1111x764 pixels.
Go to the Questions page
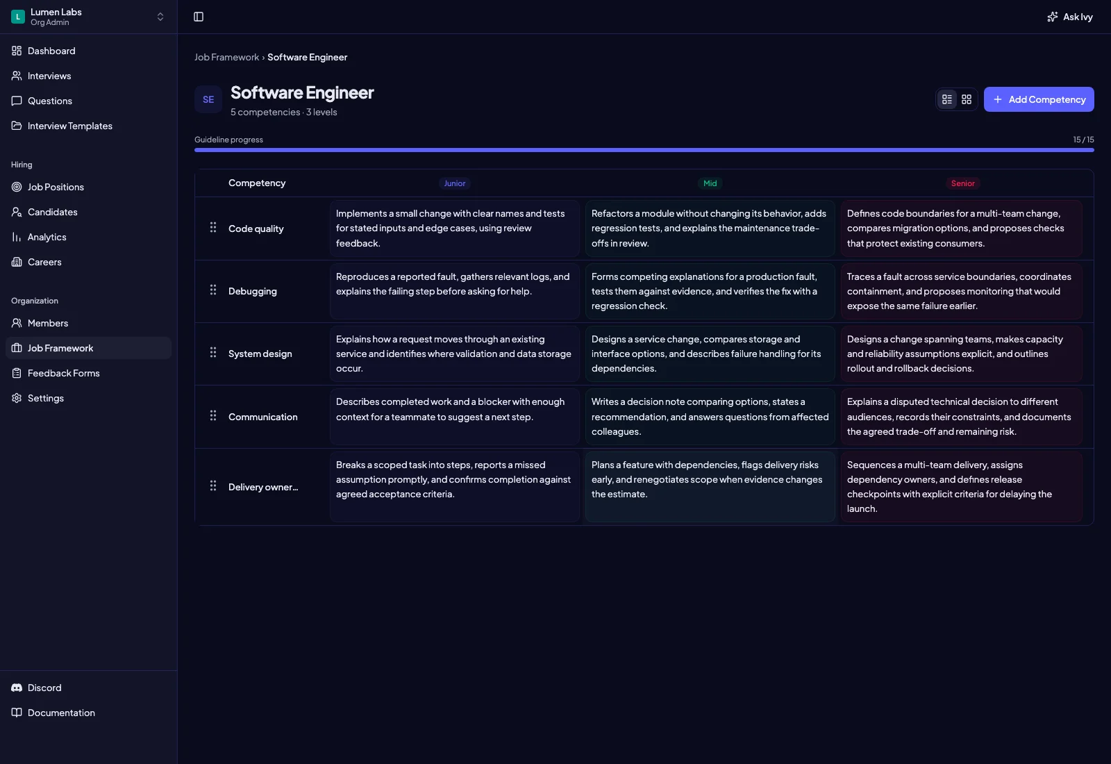[x=89, y=101]
